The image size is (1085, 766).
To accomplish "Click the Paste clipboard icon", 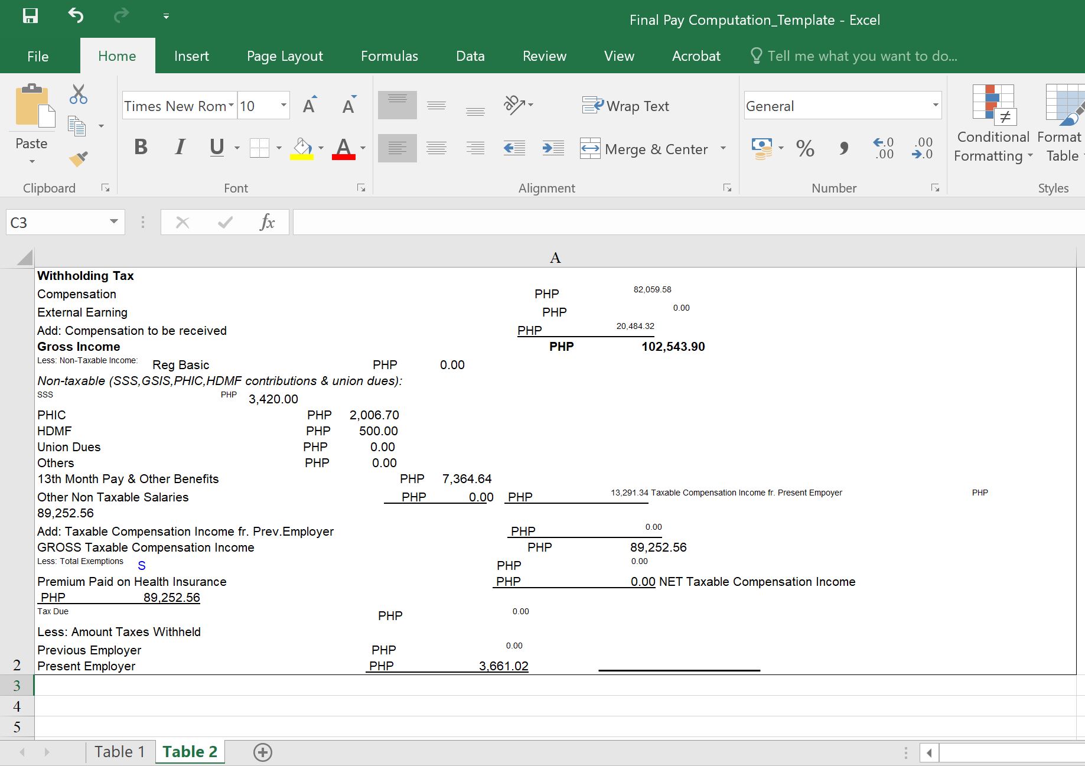I will [x=34, y=105].
